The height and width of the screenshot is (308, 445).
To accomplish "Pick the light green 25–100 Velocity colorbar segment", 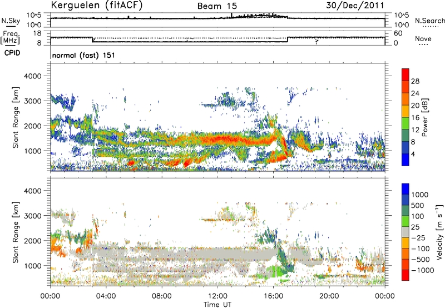I will (406, 221).
